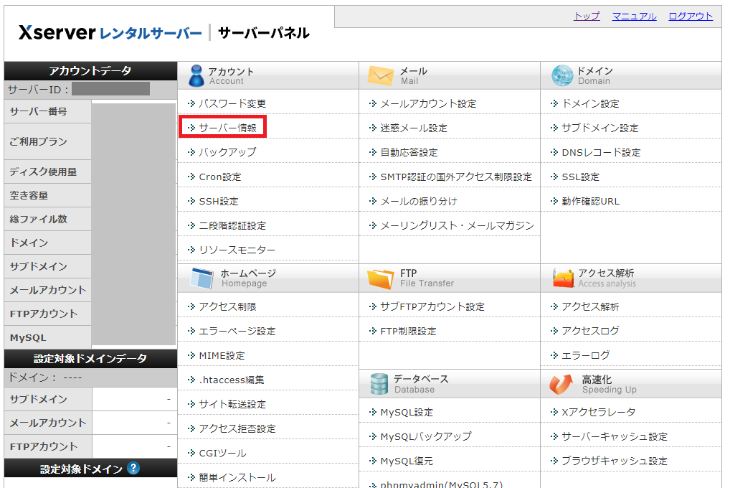Viewport: 730px width, 488px height.
Task: Open サブFTPアカウント設定
Action: [432, 306]
